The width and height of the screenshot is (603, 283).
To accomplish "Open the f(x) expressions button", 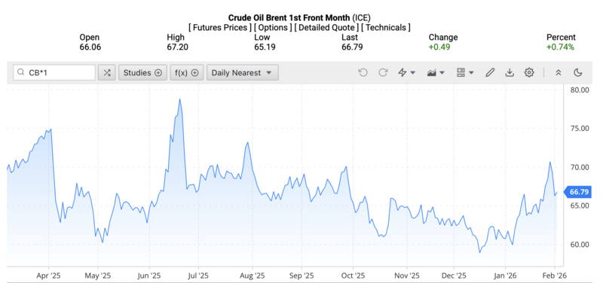I will 186,72.
